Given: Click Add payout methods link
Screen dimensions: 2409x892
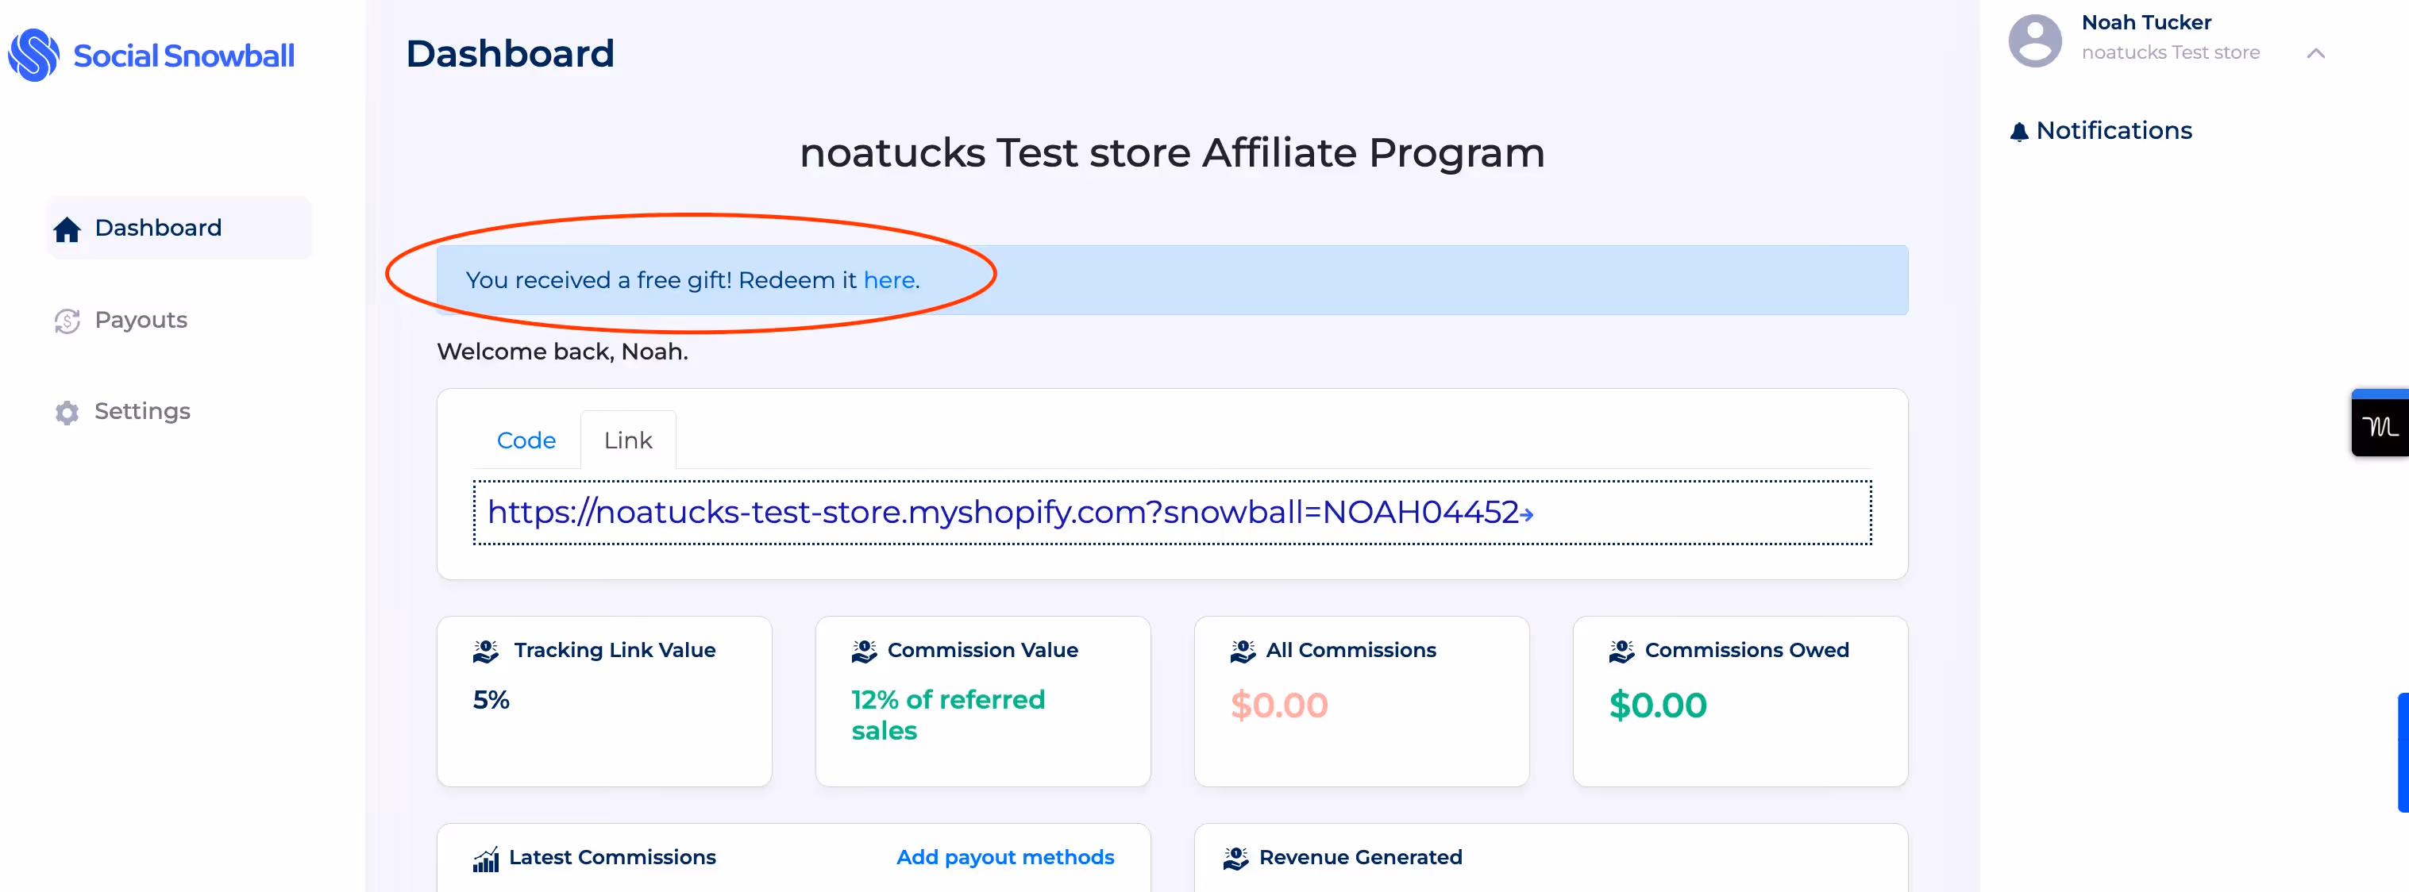Looking at the screenshot, I should tap(1004, 857).
